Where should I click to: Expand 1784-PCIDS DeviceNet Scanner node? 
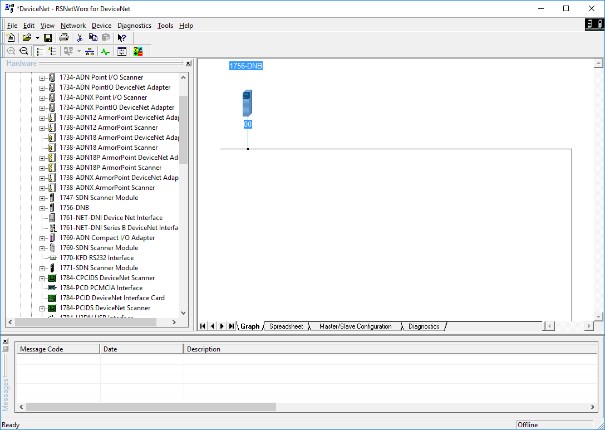click(42, 309)
